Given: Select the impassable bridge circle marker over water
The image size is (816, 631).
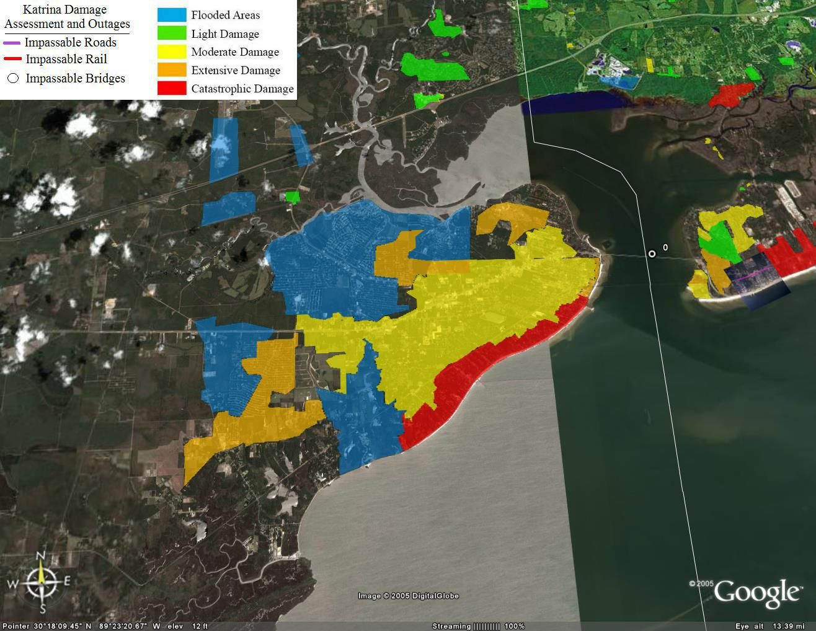Looking at the screenshot, I should (x=652, y=254).
